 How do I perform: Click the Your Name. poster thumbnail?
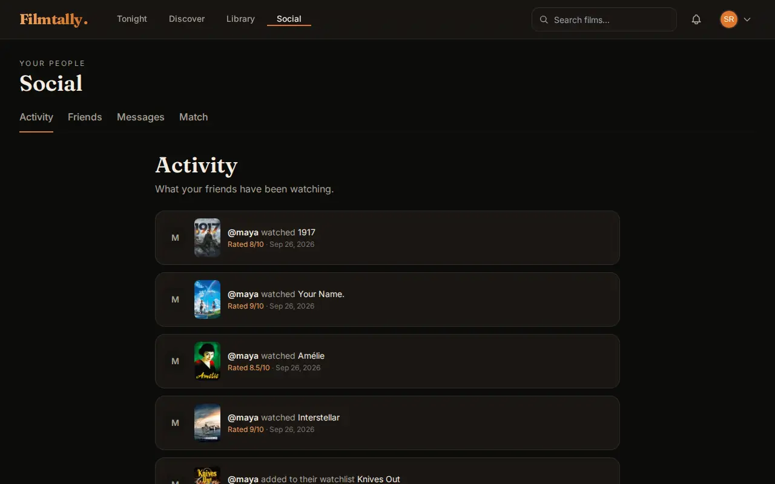[x=207, y=299]
